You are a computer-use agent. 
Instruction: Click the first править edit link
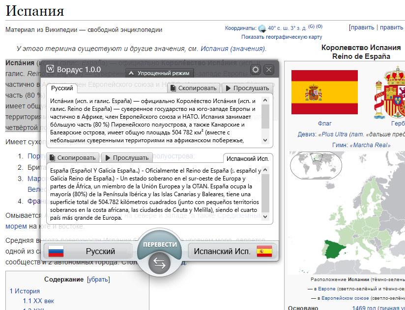(x=362, y=27)
